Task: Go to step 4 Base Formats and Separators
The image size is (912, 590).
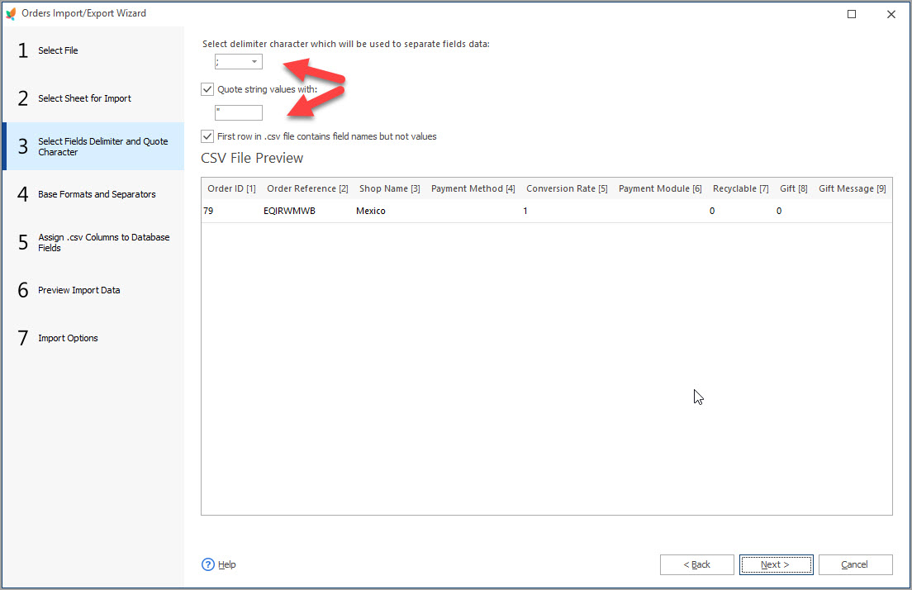Action: click(93, 194)
